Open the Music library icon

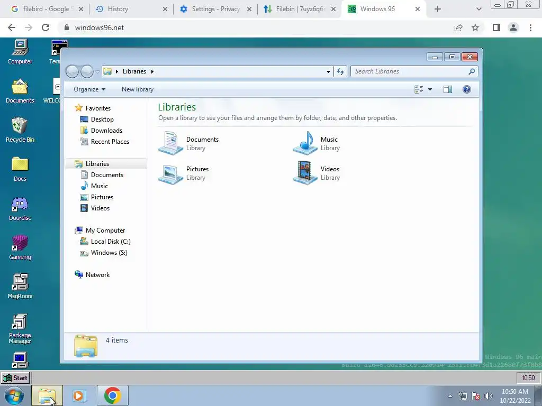[x=305, y=143]
